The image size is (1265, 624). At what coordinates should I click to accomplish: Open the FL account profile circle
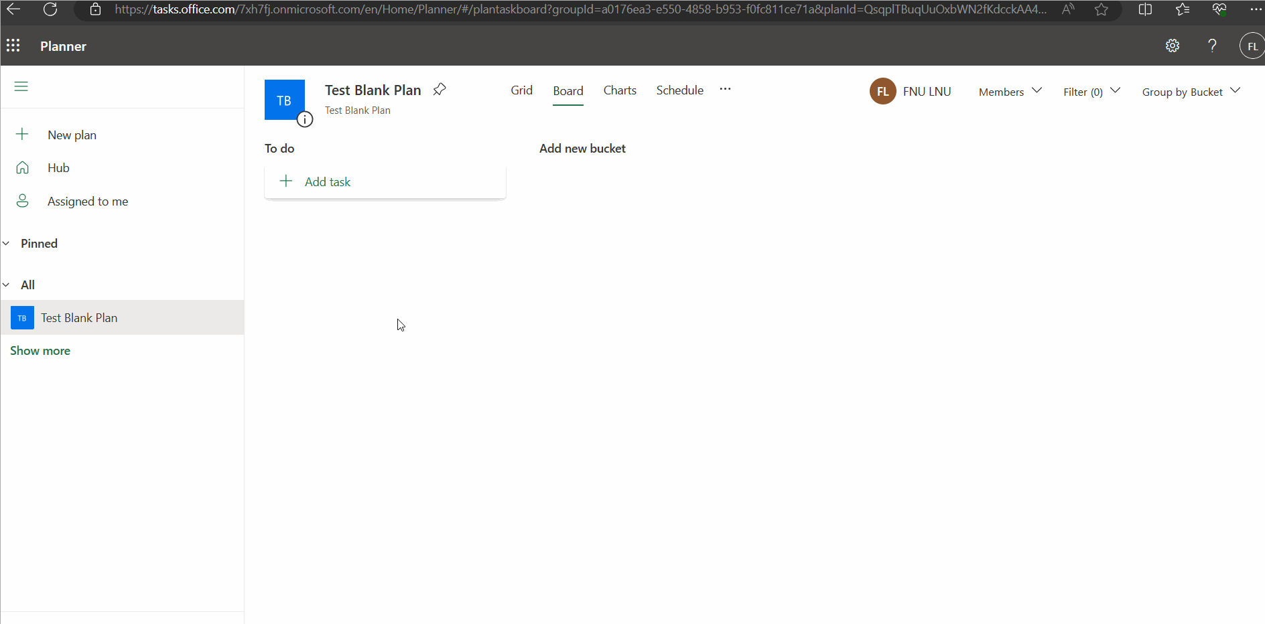click(1252, 46)
